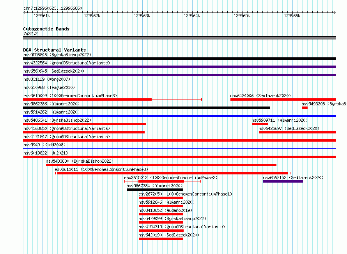This screenshot has width=347, height=254.
Task: Open nsv6420190 (Sedlazeck2020) label
Action: (169, 235)
